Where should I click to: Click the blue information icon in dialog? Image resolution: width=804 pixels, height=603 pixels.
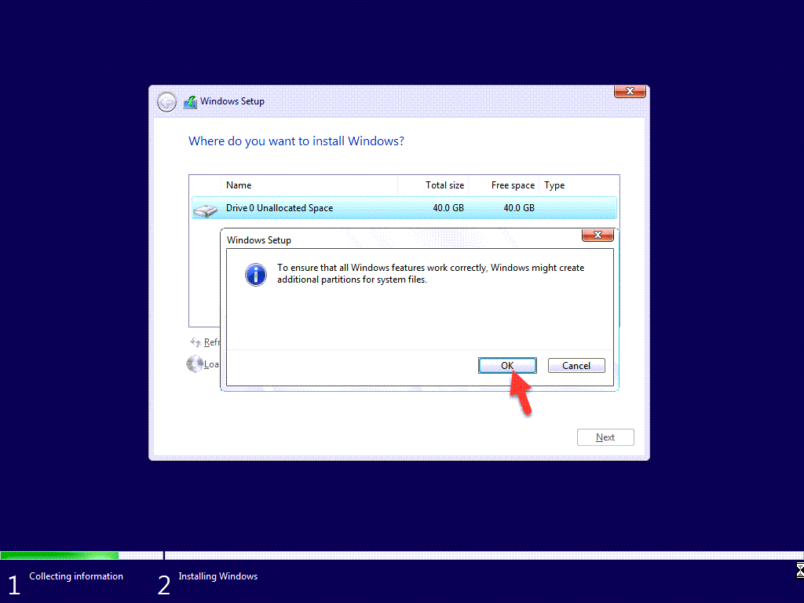click(x=256, y=274)
